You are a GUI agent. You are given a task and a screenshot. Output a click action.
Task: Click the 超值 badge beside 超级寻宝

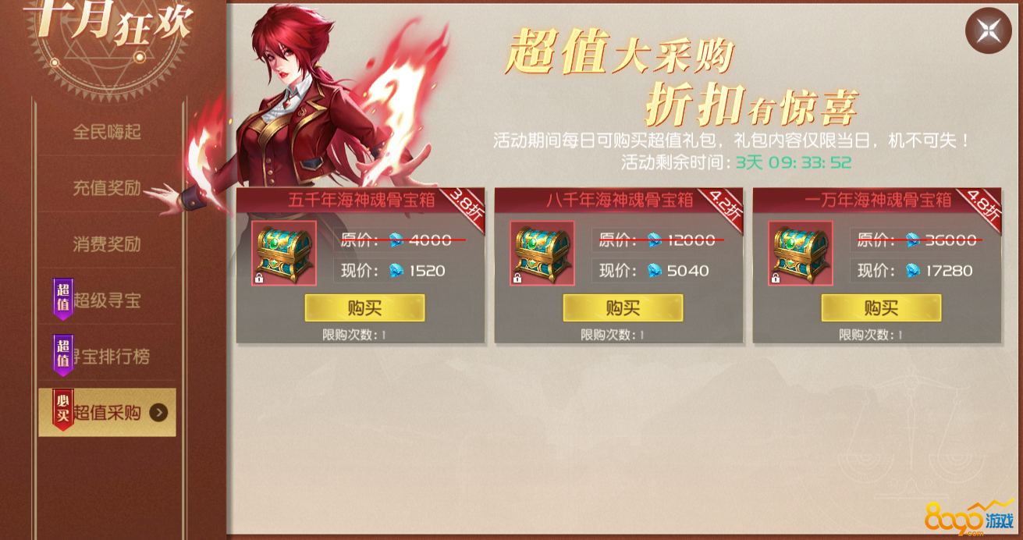point(63,299)
